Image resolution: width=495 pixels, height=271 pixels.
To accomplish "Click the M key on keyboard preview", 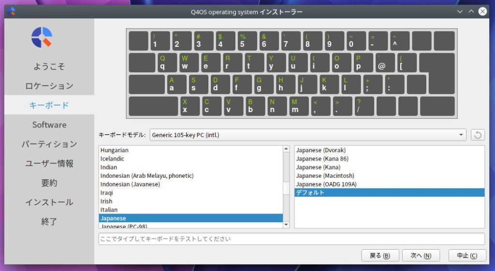I will tap(299, 106).
